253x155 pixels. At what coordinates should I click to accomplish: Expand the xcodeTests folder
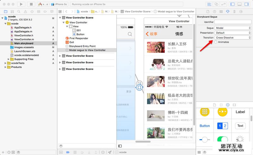[6, 63]
